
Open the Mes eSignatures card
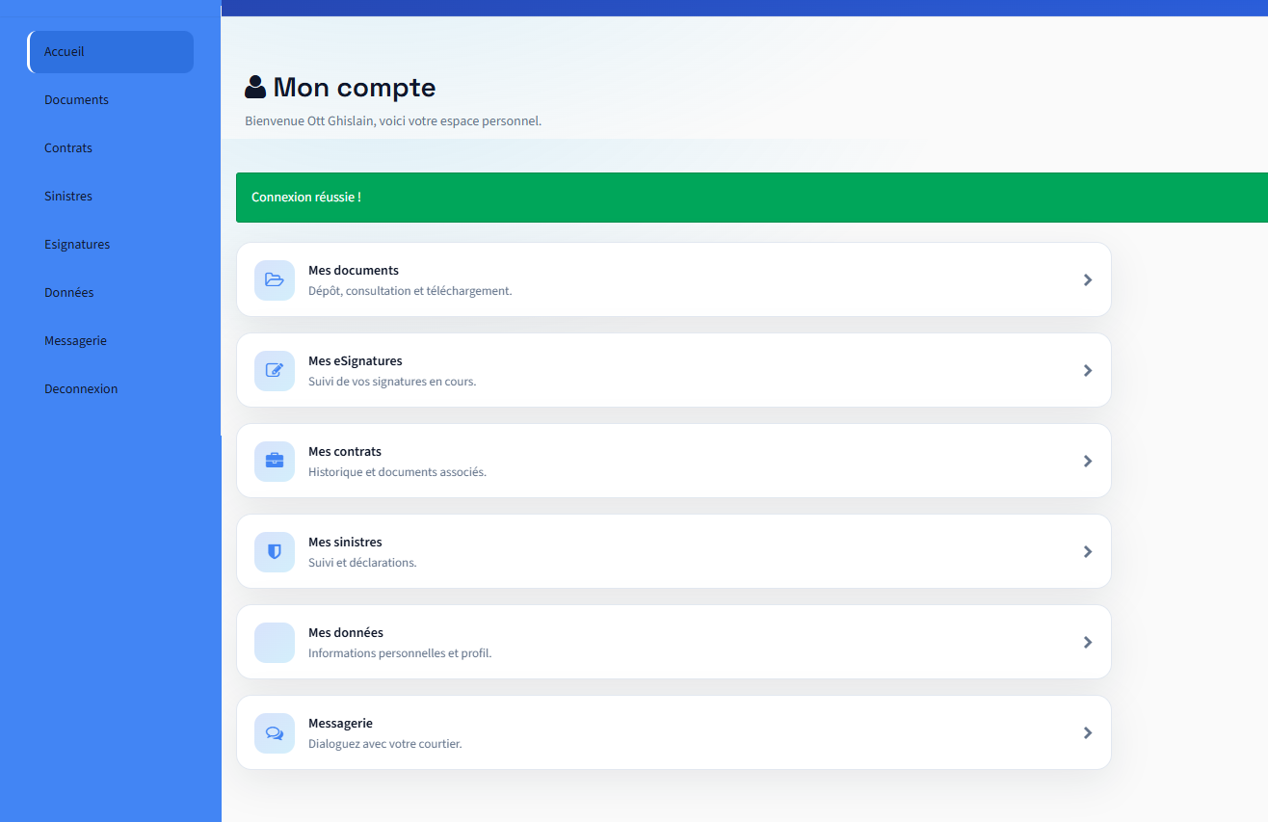[x=674, y=370]
